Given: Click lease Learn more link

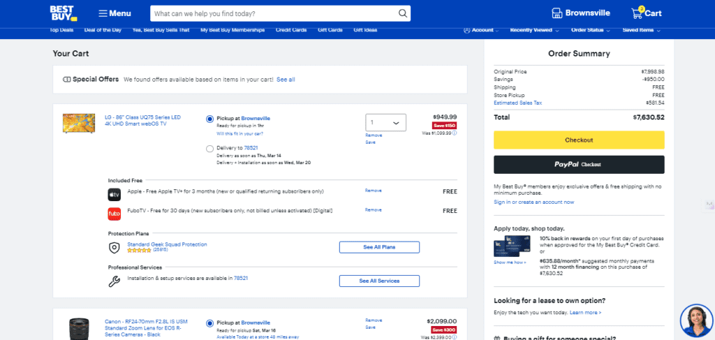Looking at the screenshot, I should 585,313.
